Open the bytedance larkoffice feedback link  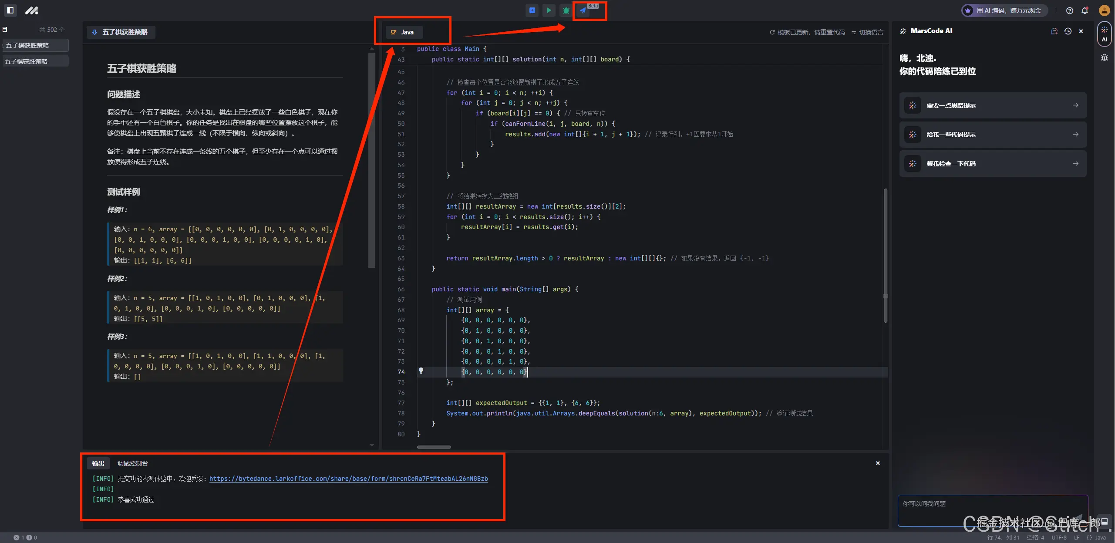[x=348, y=479]
